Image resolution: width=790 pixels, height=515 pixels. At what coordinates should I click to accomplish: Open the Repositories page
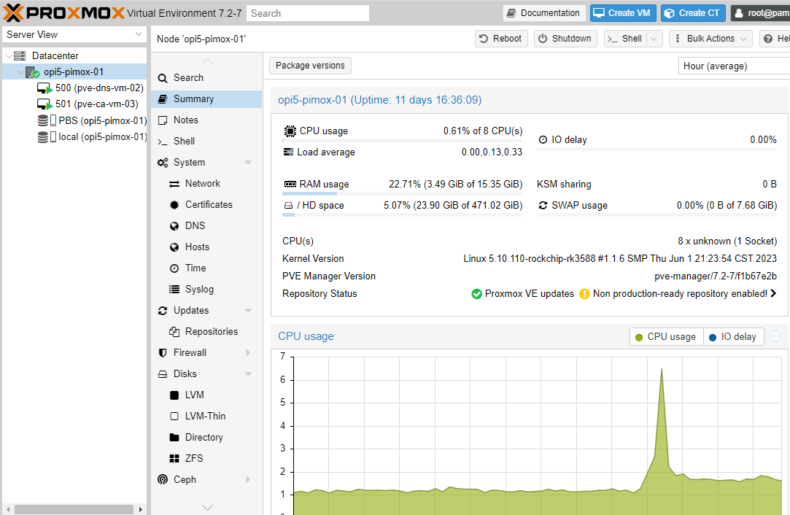(x=207, y=332)
